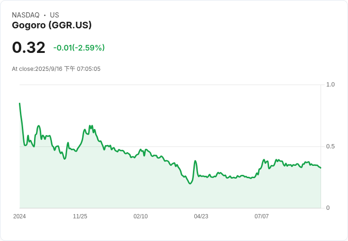The image size is (348, 241).
Task: Click the sharp spike peak before 04/23
Action: 195,161
